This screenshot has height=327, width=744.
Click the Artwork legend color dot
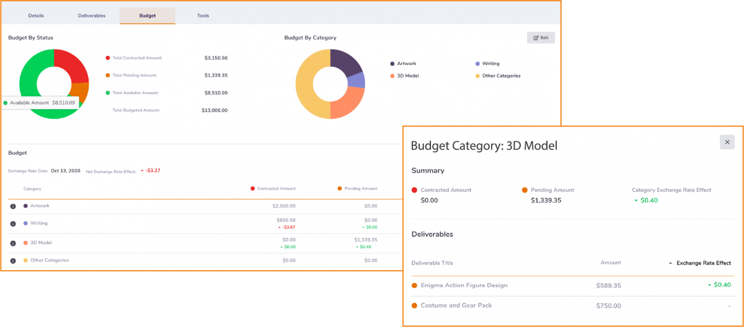(x=392, y=64)
